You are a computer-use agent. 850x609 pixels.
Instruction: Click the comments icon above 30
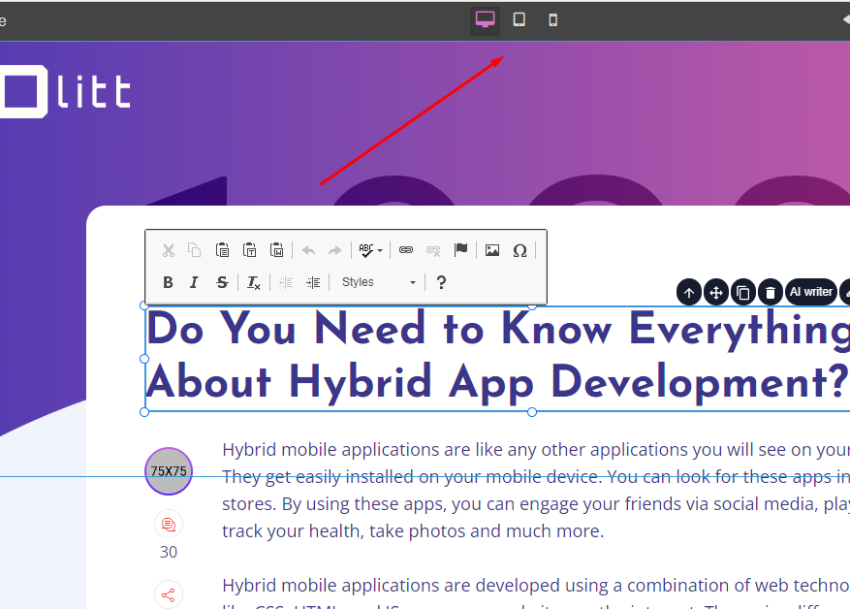169,524
